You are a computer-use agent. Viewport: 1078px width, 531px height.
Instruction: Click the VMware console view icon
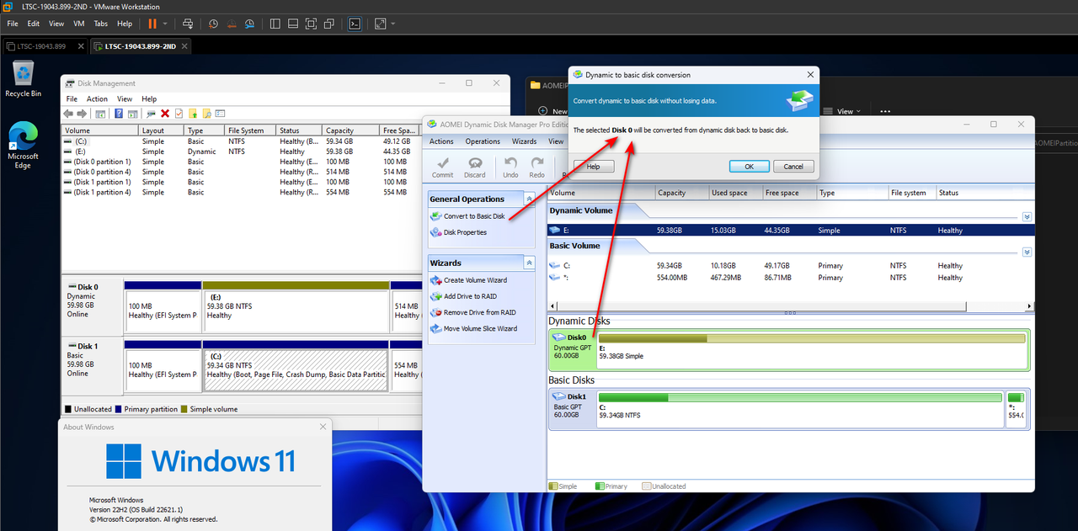click(355, 24)
